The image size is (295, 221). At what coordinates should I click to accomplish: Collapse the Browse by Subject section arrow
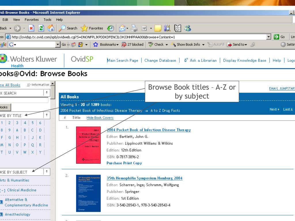pos(47,172)
